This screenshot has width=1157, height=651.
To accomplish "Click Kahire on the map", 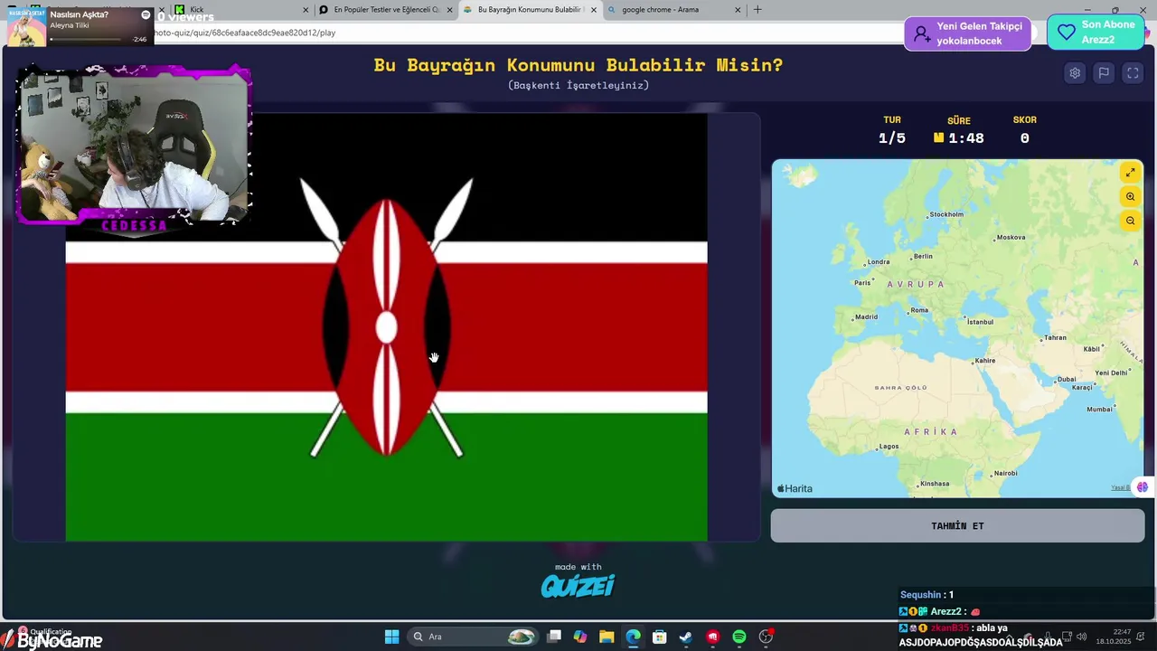I will (983, 361).
